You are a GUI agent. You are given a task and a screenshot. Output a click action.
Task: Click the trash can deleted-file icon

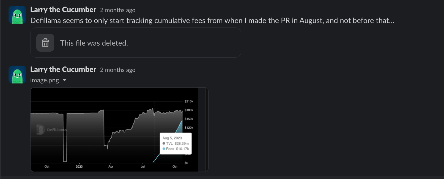coord(45,43)
